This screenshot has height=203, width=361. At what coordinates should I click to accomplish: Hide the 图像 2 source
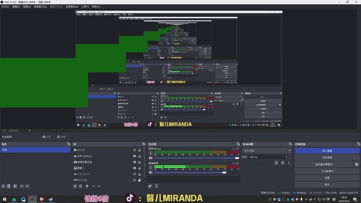[134, 168]
